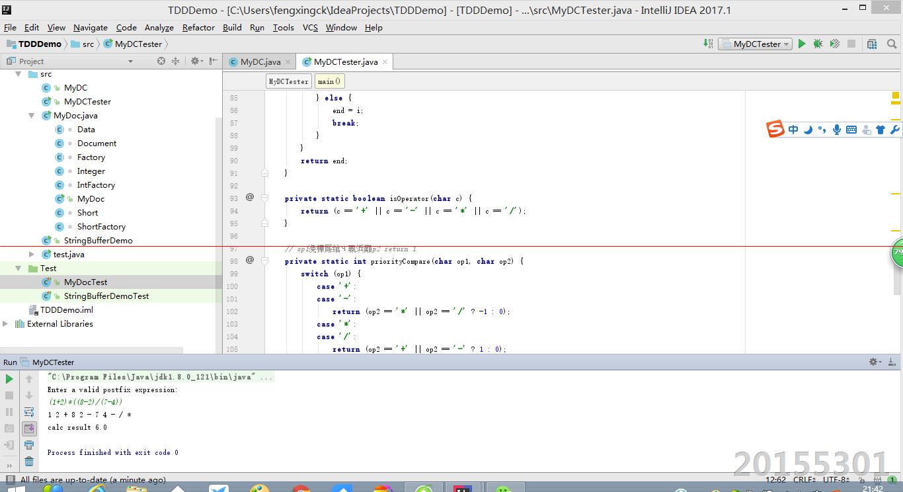The image size is (903, 492).
Task: Open Sogou input voice microphone icon
Action: coord(837,130)
